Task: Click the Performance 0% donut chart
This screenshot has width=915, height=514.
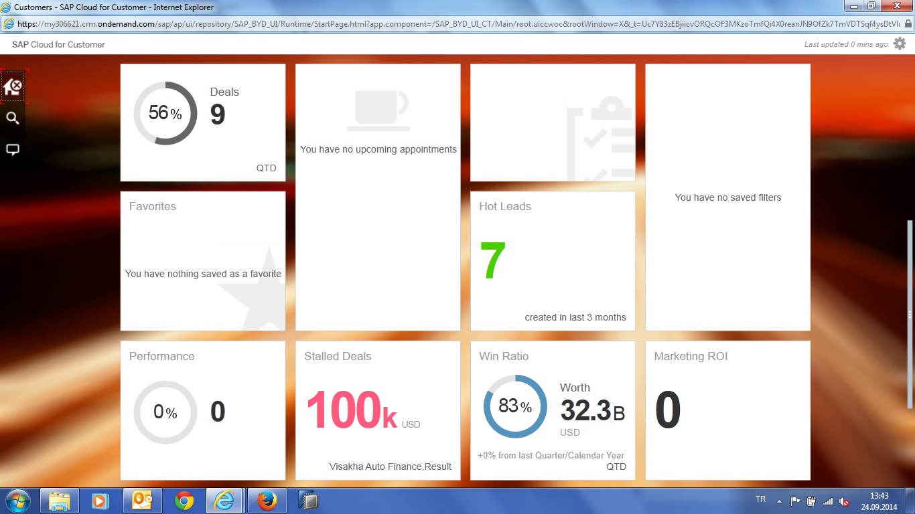Action: 165,412
